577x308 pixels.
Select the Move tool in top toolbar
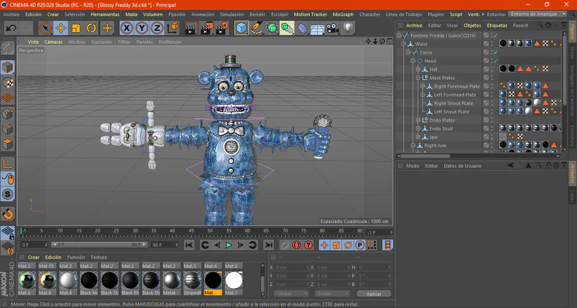(61, 28)
